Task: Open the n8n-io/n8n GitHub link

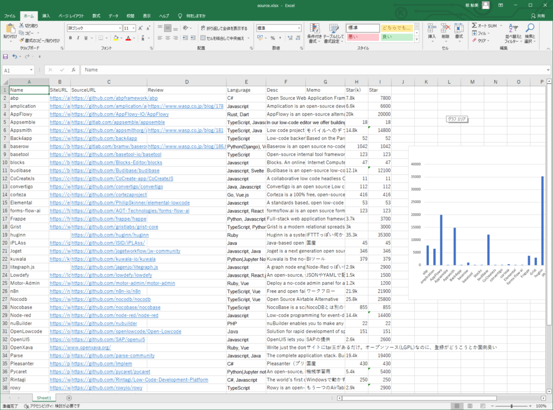Action: 106,291
